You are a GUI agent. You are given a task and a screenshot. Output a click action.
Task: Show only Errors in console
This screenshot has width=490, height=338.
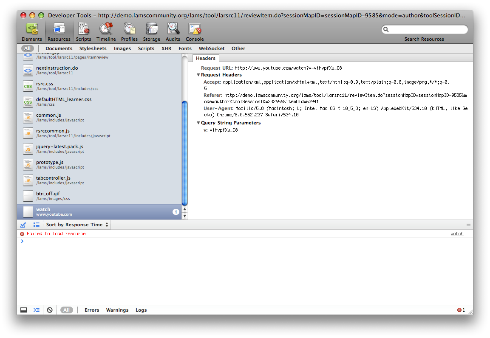point(92,310)
